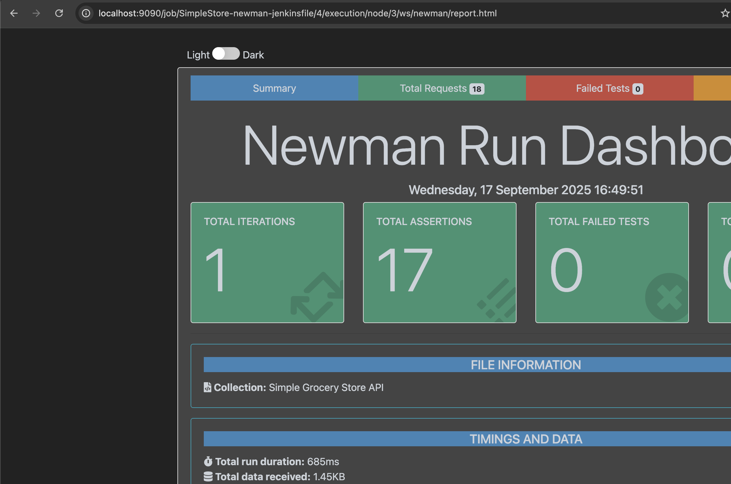This screenshot has width=731, height=484.
Task: Click the failed tests X circle icon
Action: point(667,297)
